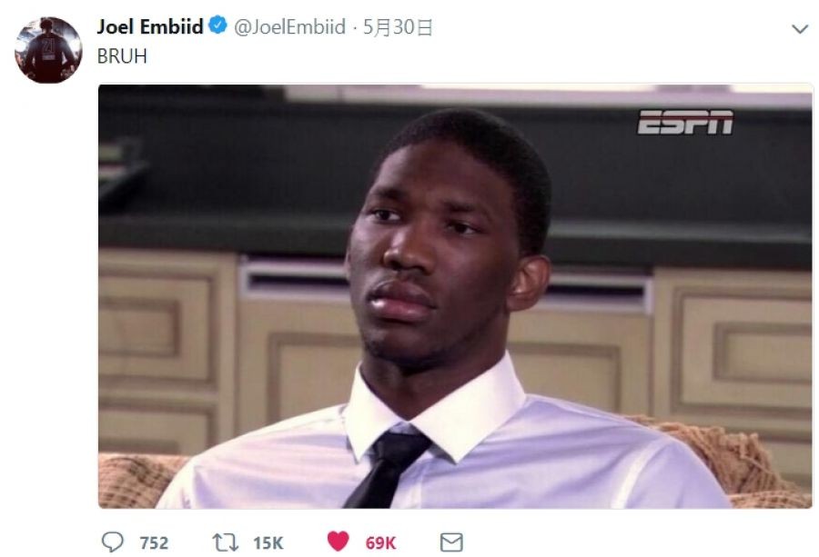Viewport: 819px width, 557px height.
Task: Retweet the BRUH tweet
Action: click(225, 542)
